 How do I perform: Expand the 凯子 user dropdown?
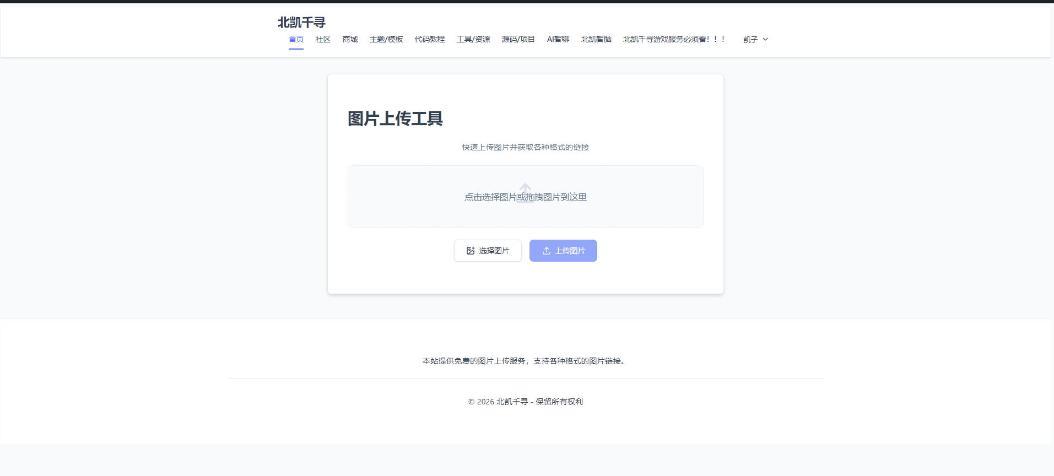[x=755, y=39]
